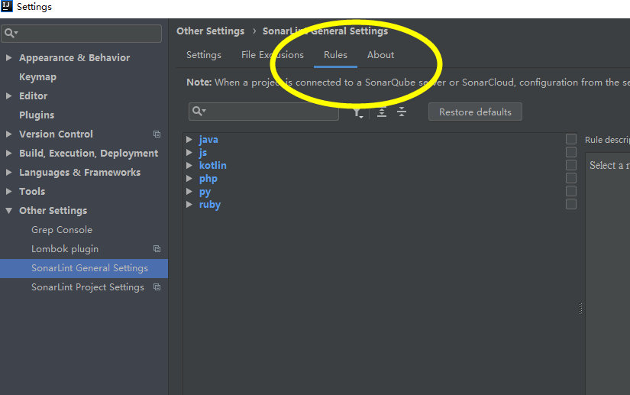The image size is (630, 395).
Task: Enable the kotlin rules checkbox
Action: coord(571,165)
